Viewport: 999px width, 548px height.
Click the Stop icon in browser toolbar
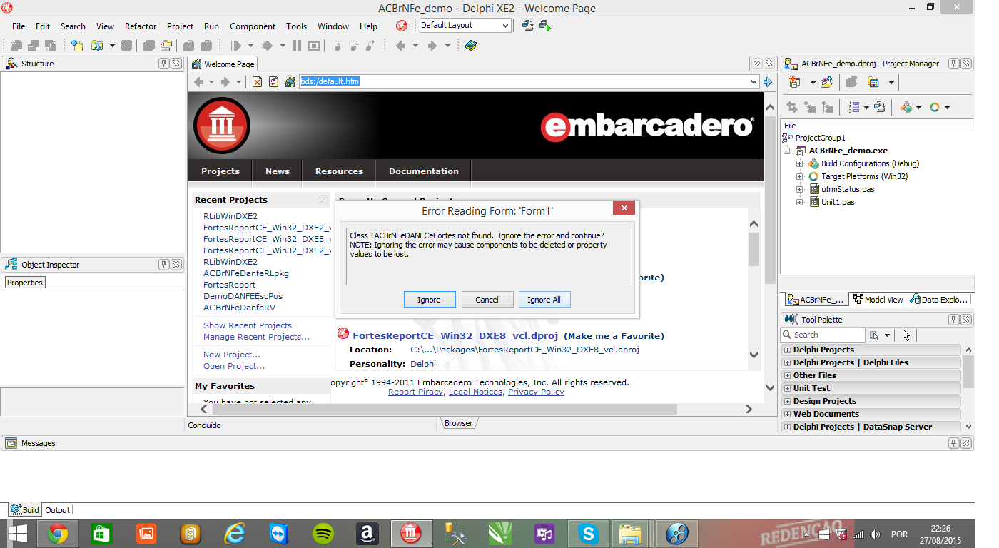(x=258, y=82)
